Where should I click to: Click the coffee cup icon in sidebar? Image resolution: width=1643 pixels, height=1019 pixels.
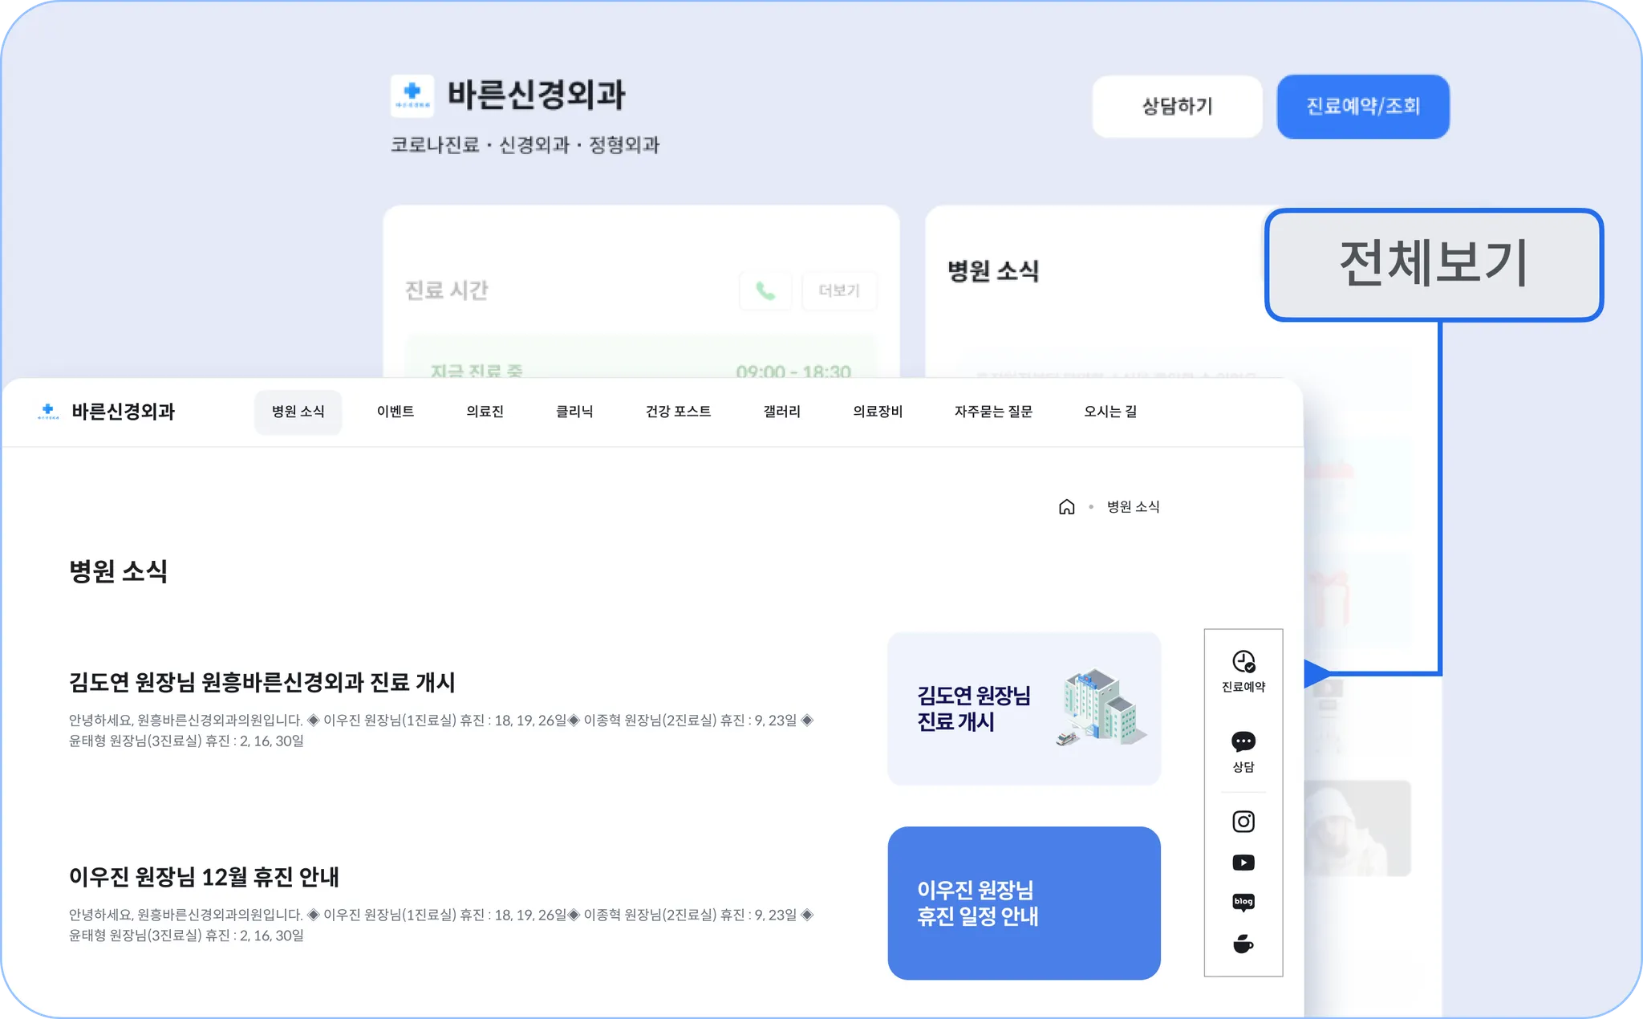pyautogui.click(x=1243, y=944)
